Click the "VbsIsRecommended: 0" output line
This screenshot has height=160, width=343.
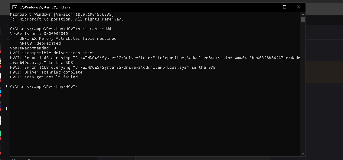33,48
